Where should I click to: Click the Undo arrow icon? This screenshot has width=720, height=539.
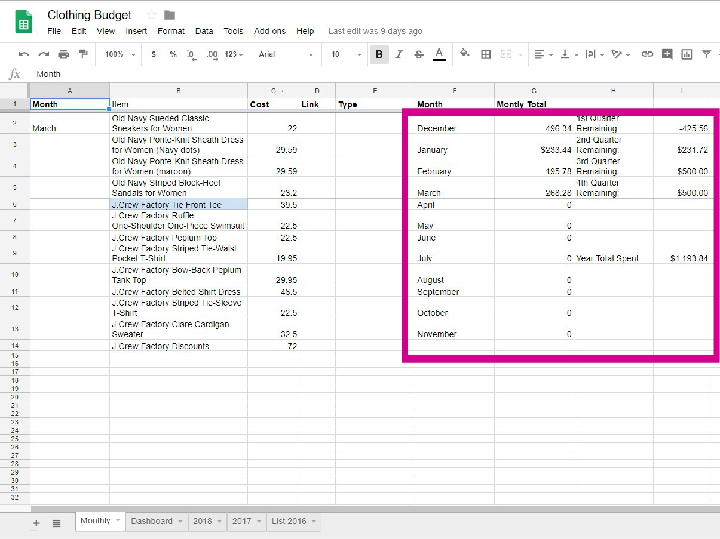(24, 54)
